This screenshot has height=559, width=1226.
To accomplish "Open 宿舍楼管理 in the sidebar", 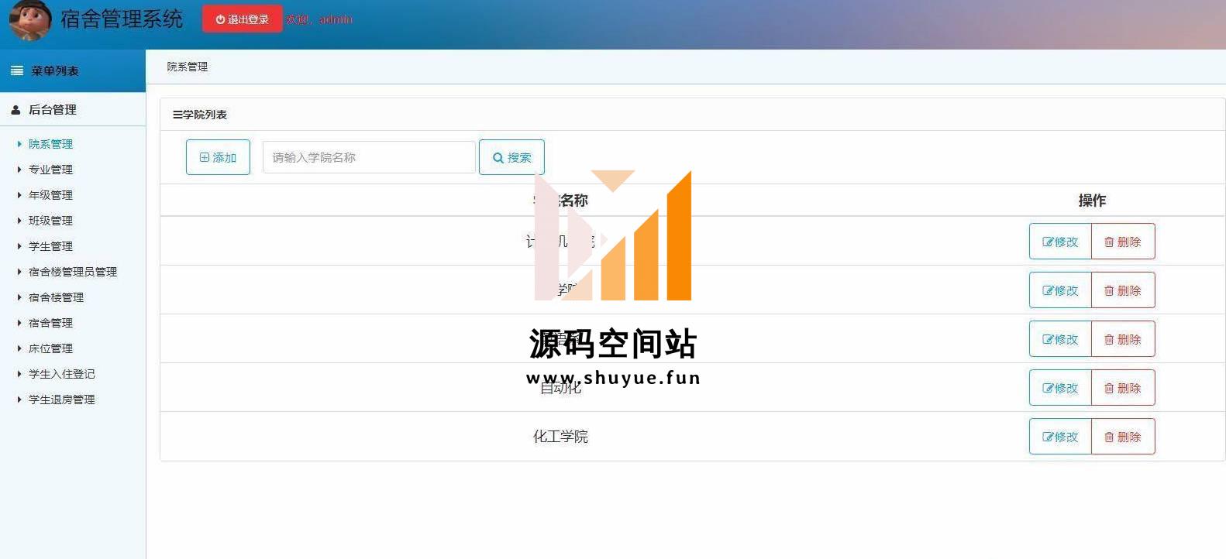I will (56, 297).
